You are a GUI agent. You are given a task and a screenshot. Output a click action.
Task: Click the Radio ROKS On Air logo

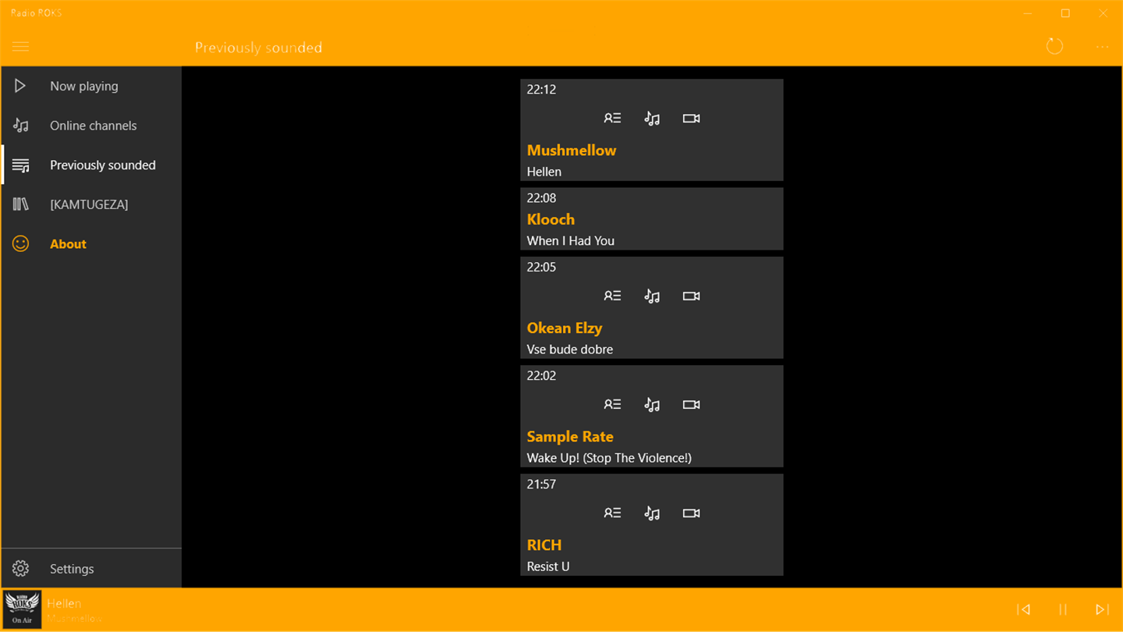tap(22, 609)
